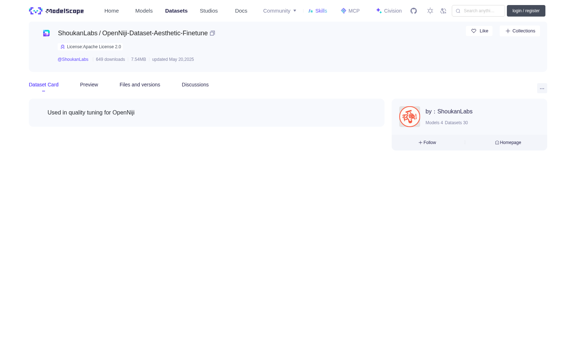Click ShoukanLabs in the dataset title
576x360 pixels.
(78, 33)
